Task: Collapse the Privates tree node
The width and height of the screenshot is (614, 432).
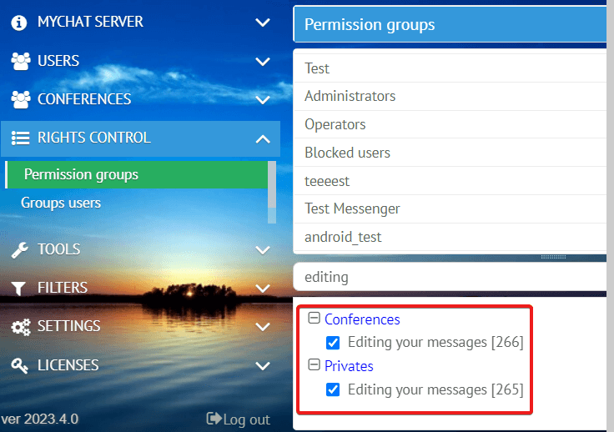Action: click(x=314, y=364)
